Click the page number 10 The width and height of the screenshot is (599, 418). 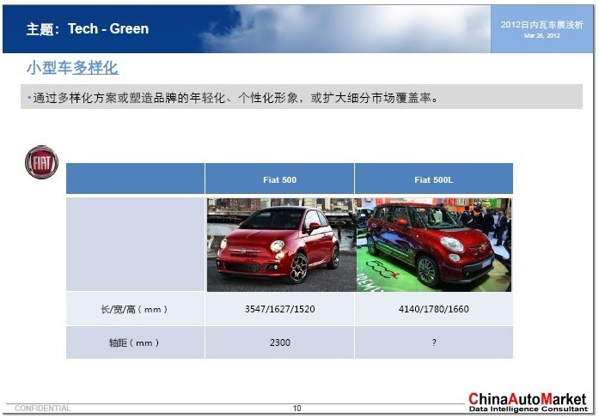tap(296, 409)
